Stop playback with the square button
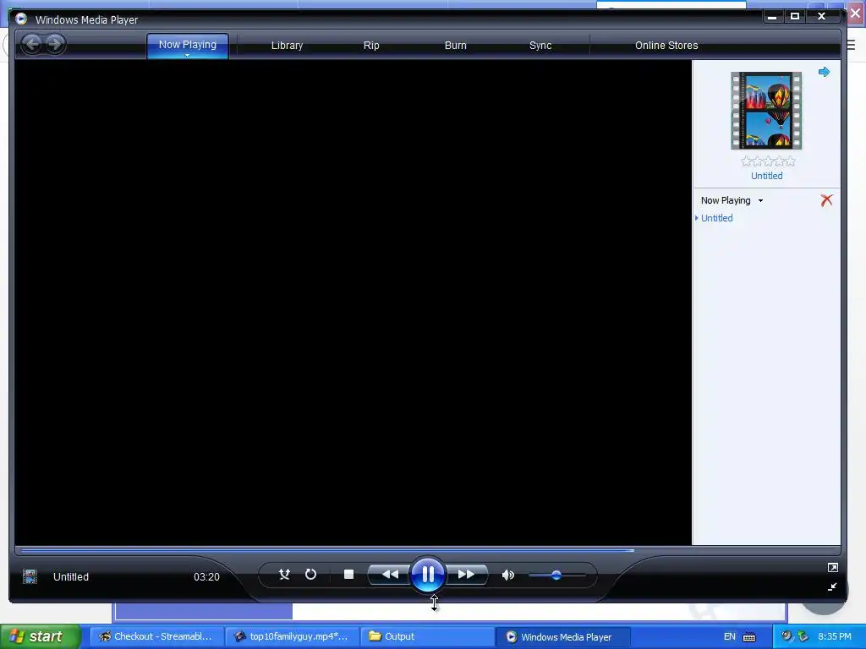 click(348, 575)
